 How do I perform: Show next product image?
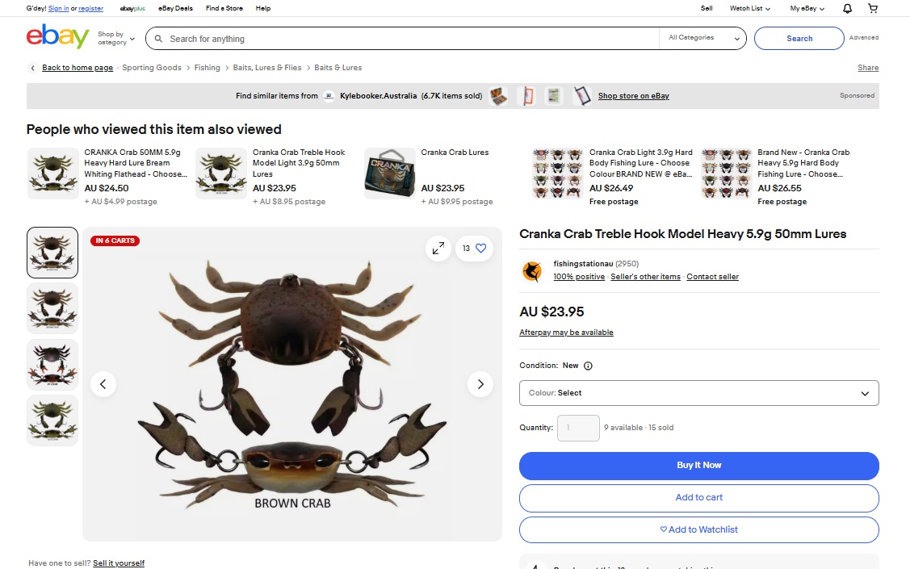[x=480, y=384]
